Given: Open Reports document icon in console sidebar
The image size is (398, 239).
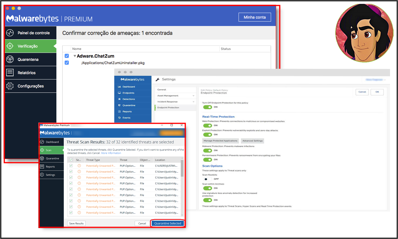Looking at the screenshot, I should (x=119, y=111).
